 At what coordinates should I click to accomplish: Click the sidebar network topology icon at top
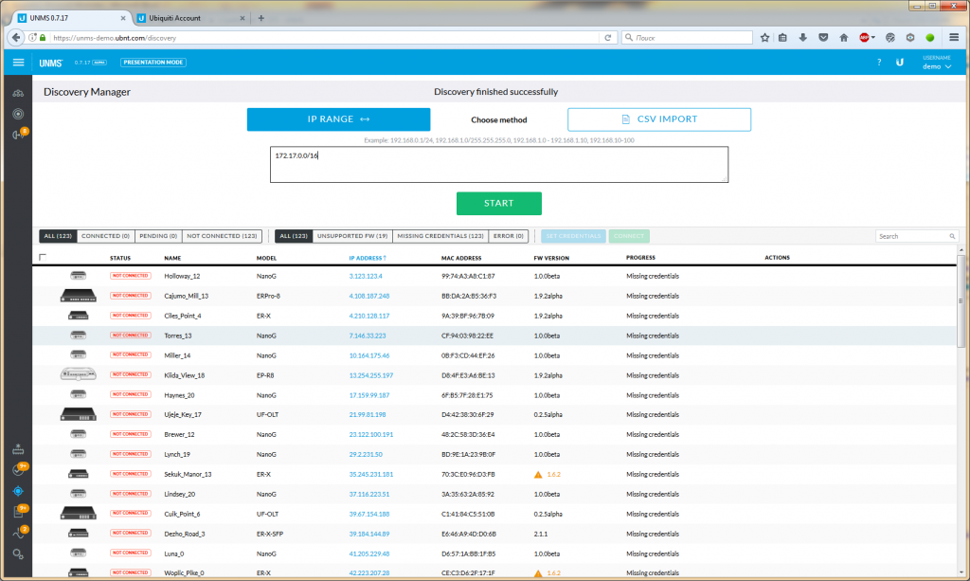18,93
